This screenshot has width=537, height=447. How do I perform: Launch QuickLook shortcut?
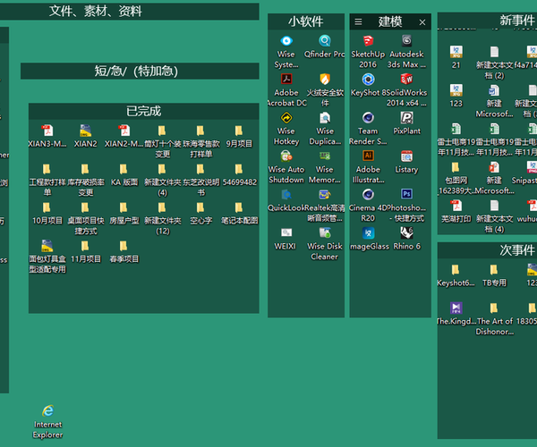pos(286,195)
